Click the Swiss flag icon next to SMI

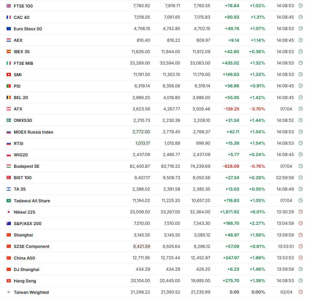tap(9, 75)
